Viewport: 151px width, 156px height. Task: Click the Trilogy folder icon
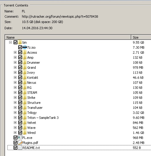[24, 113]
